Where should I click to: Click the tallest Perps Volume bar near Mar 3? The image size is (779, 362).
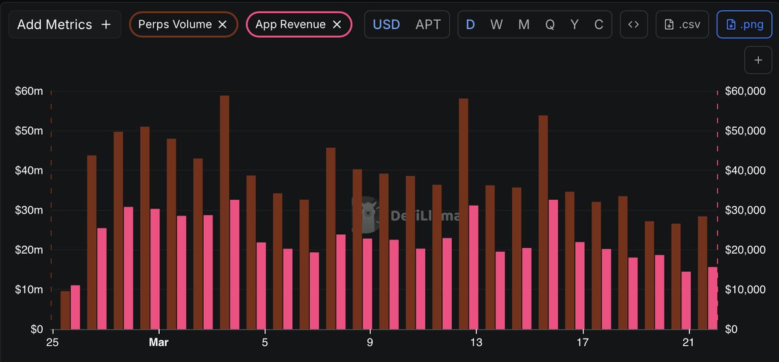click(x=225, y=212)
